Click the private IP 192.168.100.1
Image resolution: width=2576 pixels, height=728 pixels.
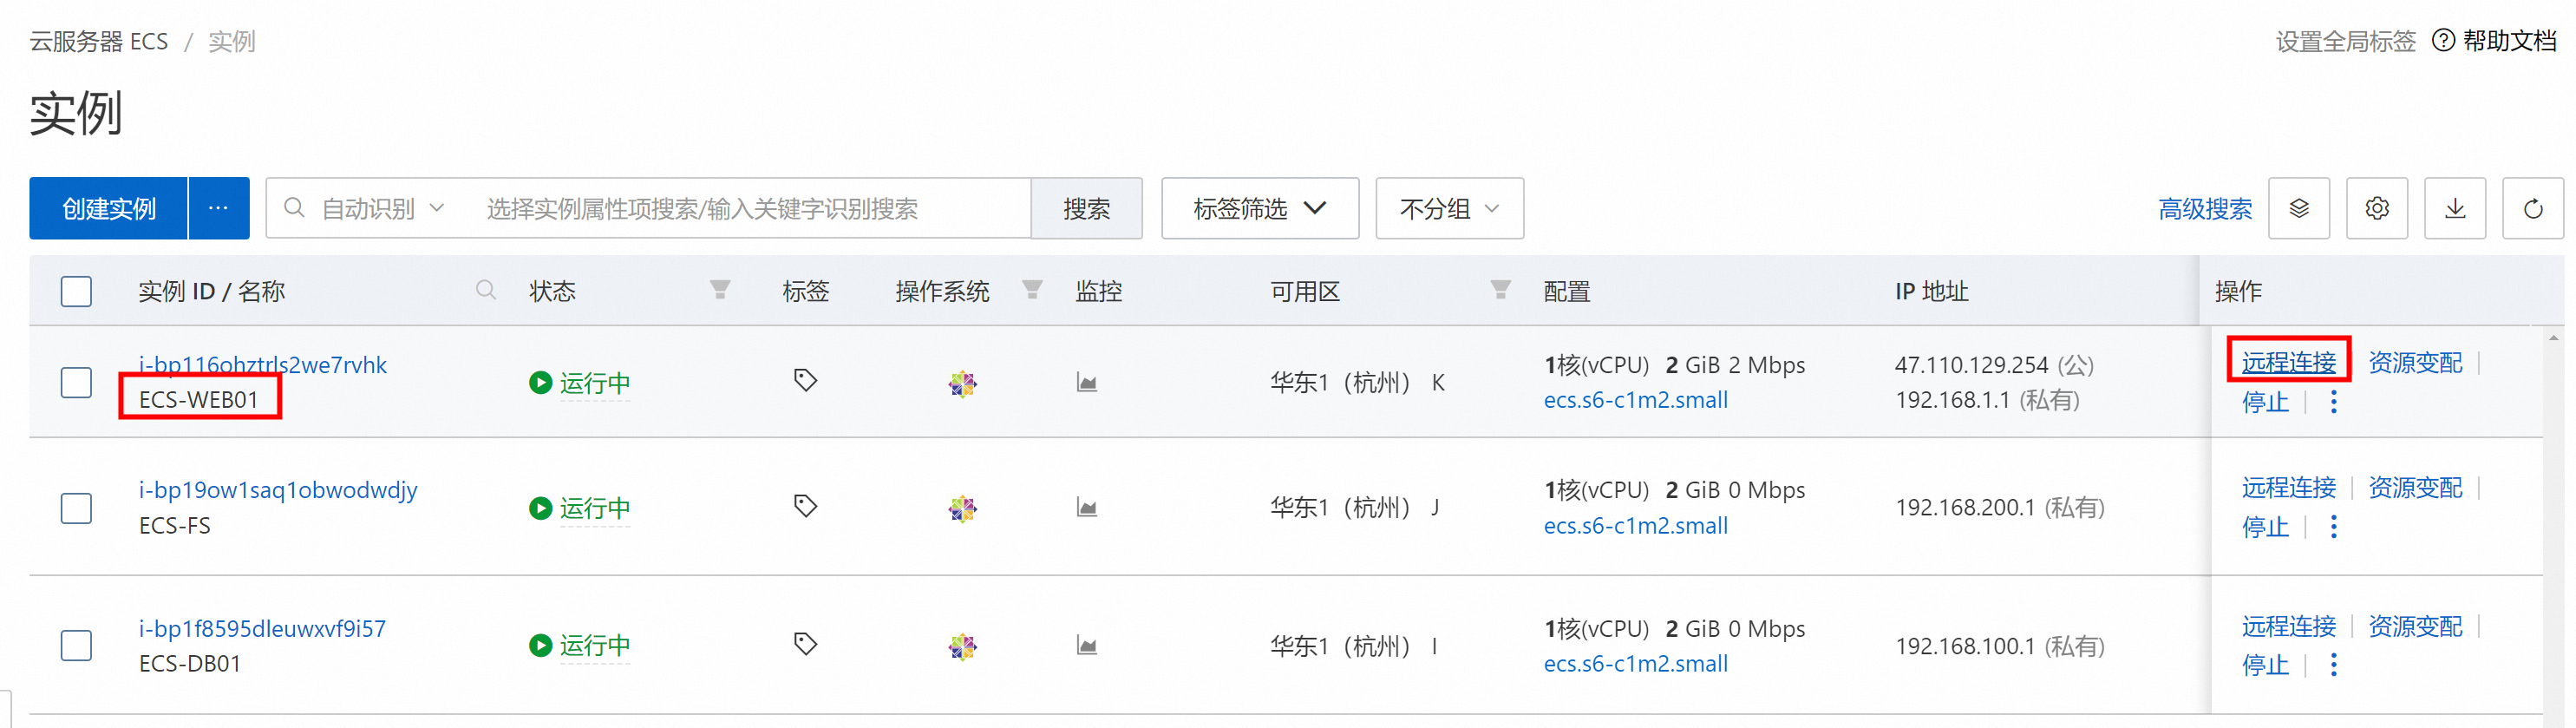pos(1965,646)
